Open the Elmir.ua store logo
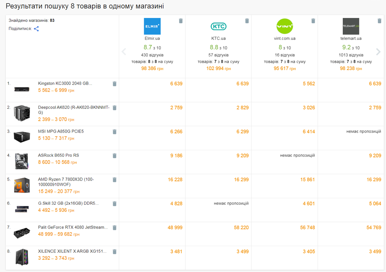The height and width of the screenshot is (272, 386). click(152, 26)
